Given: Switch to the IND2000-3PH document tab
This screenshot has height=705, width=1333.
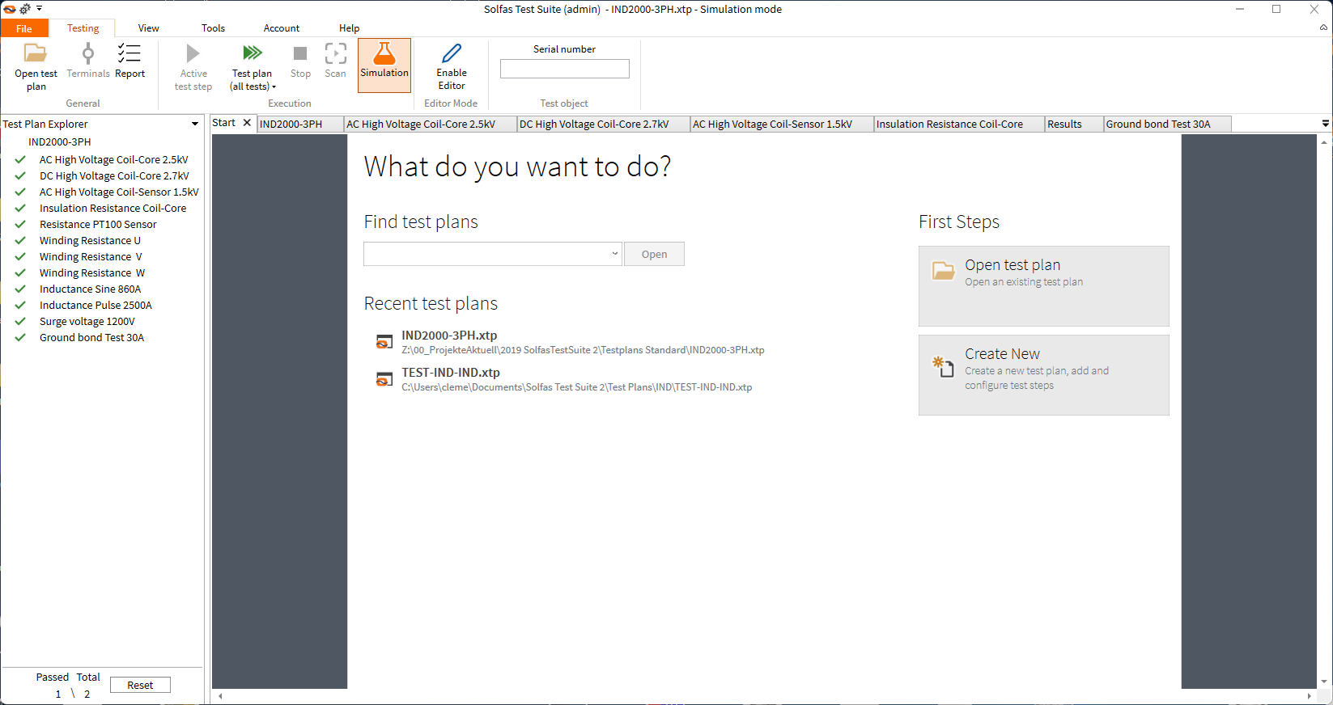Looking at the screenshot, I should click(x=300, y=124).
